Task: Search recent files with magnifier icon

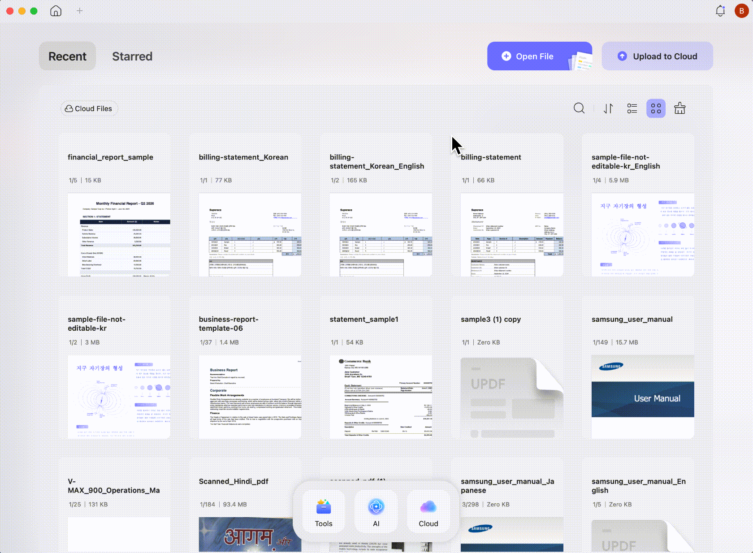Action: tap(579, 108)
